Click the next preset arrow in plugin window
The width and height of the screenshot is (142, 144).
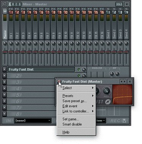coord(125,81)
